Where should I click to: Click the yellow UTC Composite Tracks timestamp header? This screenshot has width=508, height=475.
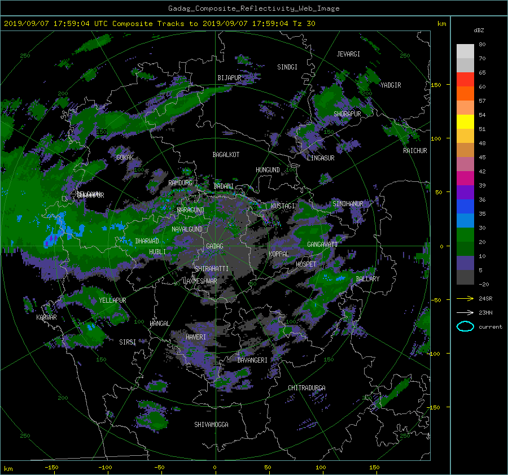[x=159, y=24]
